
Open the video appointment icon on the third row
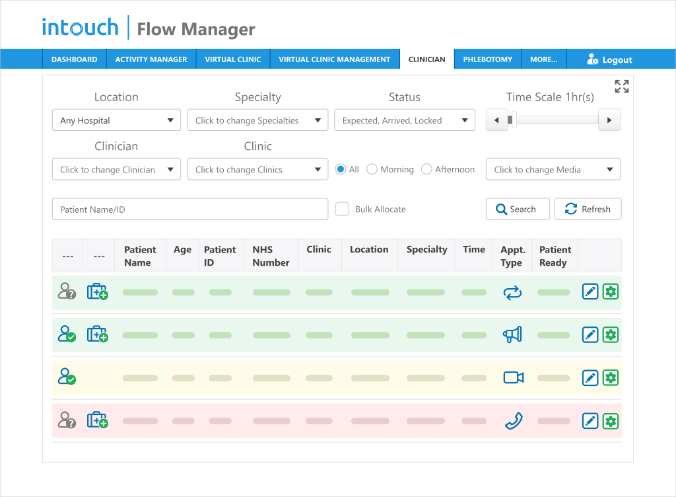tap(513, 377)
